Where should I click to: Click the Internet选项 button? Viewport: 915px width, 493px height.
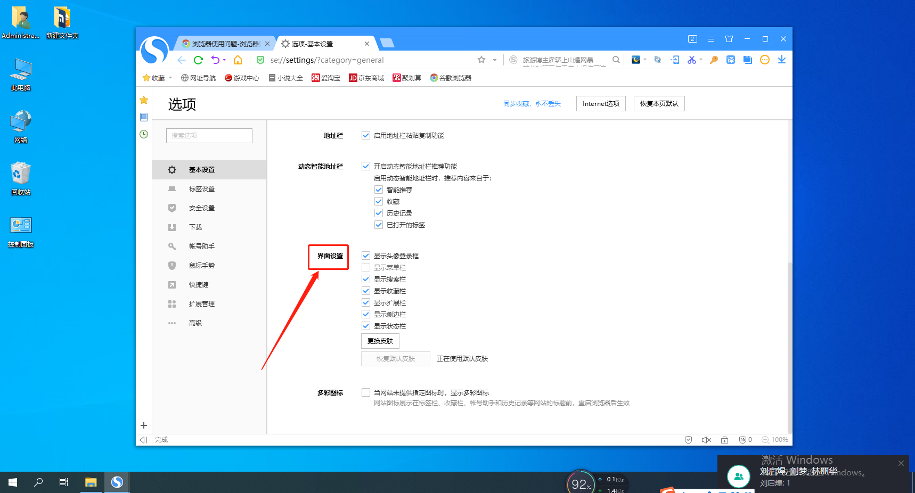click(601, 103)
